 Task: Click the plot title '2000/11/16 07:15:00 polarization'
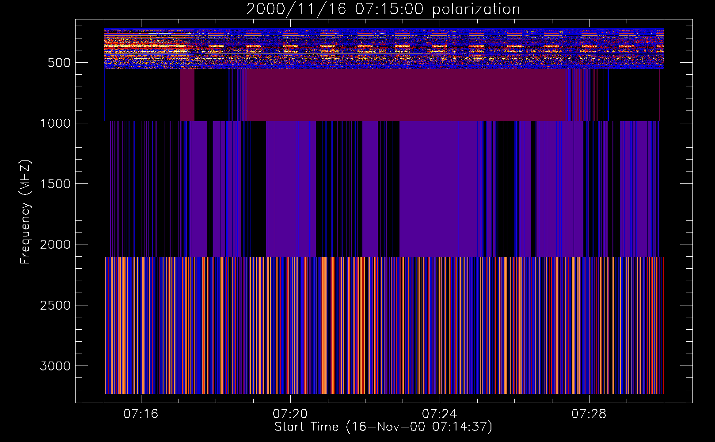pos(383,9)
